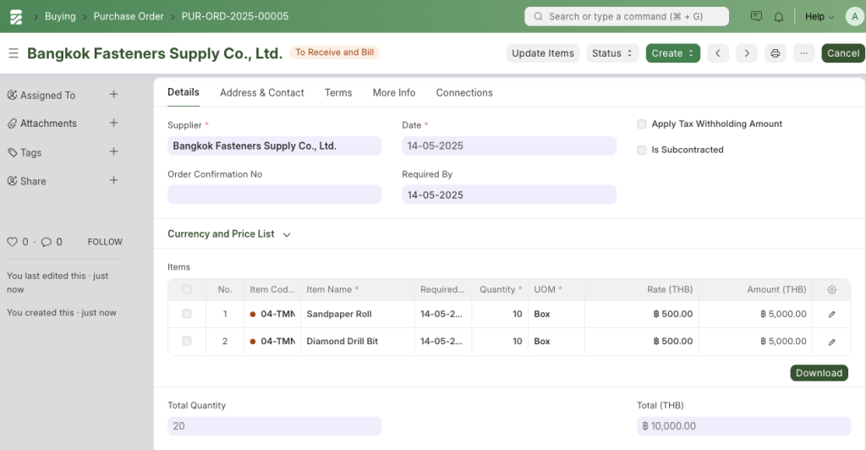866x450 pixels.
Task: Add an assignee with plus icon
Action: click(114, 95)
